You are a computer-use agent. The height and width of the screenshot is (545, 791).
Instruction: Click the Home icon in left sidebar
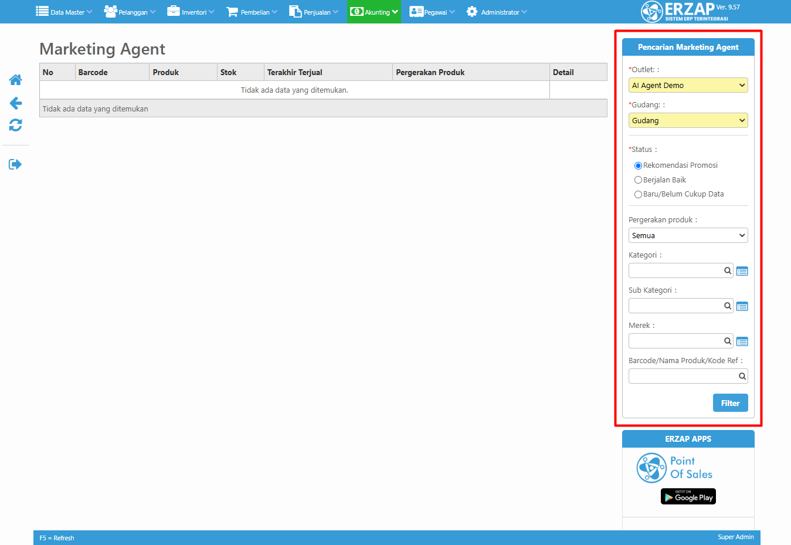click(x=16, y=80)
